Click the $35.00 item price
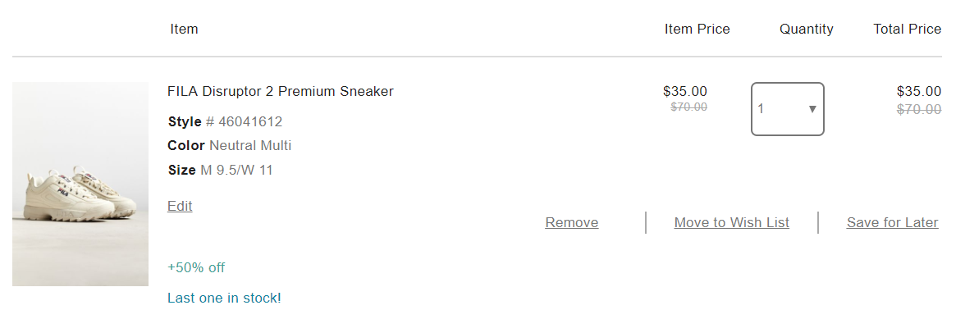This screenshot has width=965, height=319. pos(685,92)
